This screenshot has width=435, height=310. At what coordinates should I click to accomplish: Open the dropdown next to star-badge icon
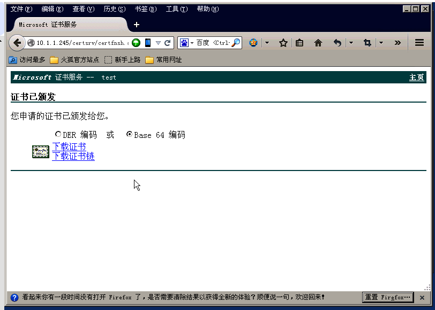(x=267, y=43)
